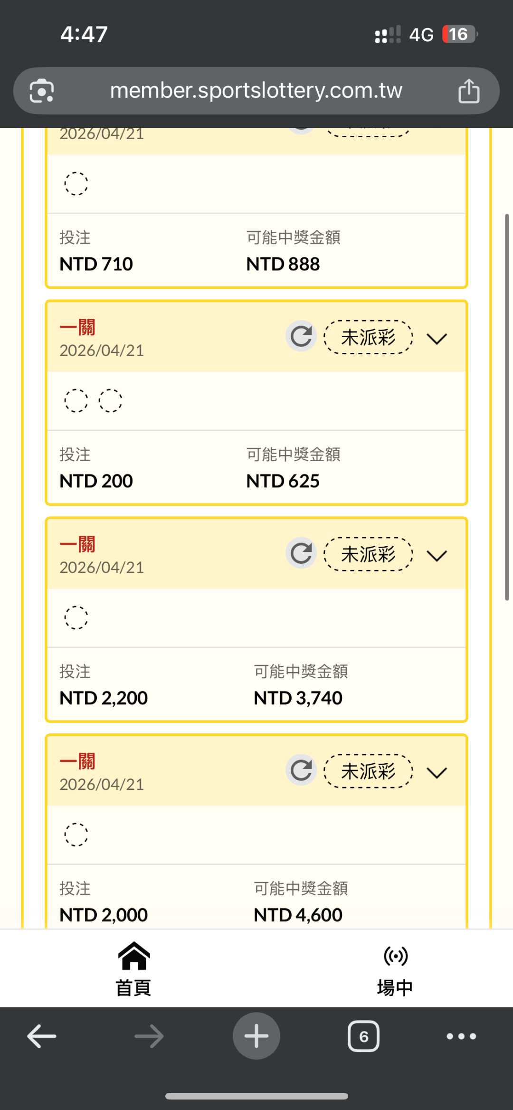
Task: Open browser tab switcher showing 6
Action: tap(363, 1036)
